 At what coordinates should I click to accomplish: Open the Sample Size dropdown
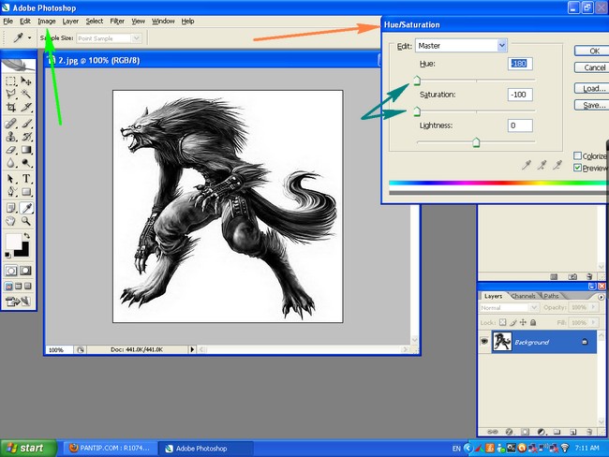136,38
